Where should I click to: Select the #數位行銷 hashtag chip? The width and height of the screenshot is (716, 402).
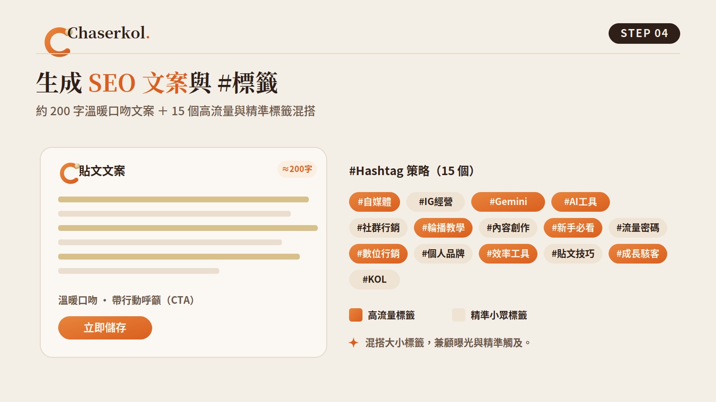(378, 254)
